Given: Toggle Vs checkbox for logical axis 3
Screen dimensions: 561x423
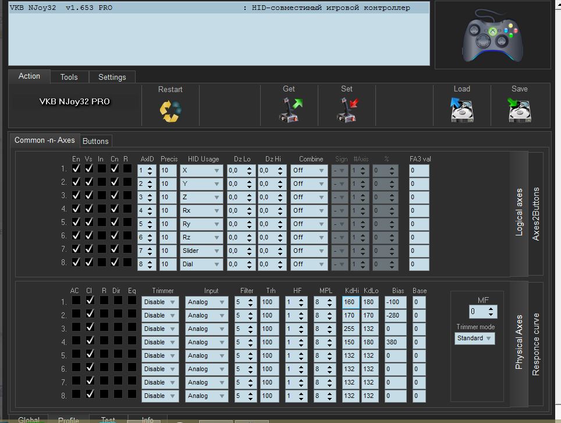Looking at the screenshot, I should pyautogui.click(x=89, y=195).
